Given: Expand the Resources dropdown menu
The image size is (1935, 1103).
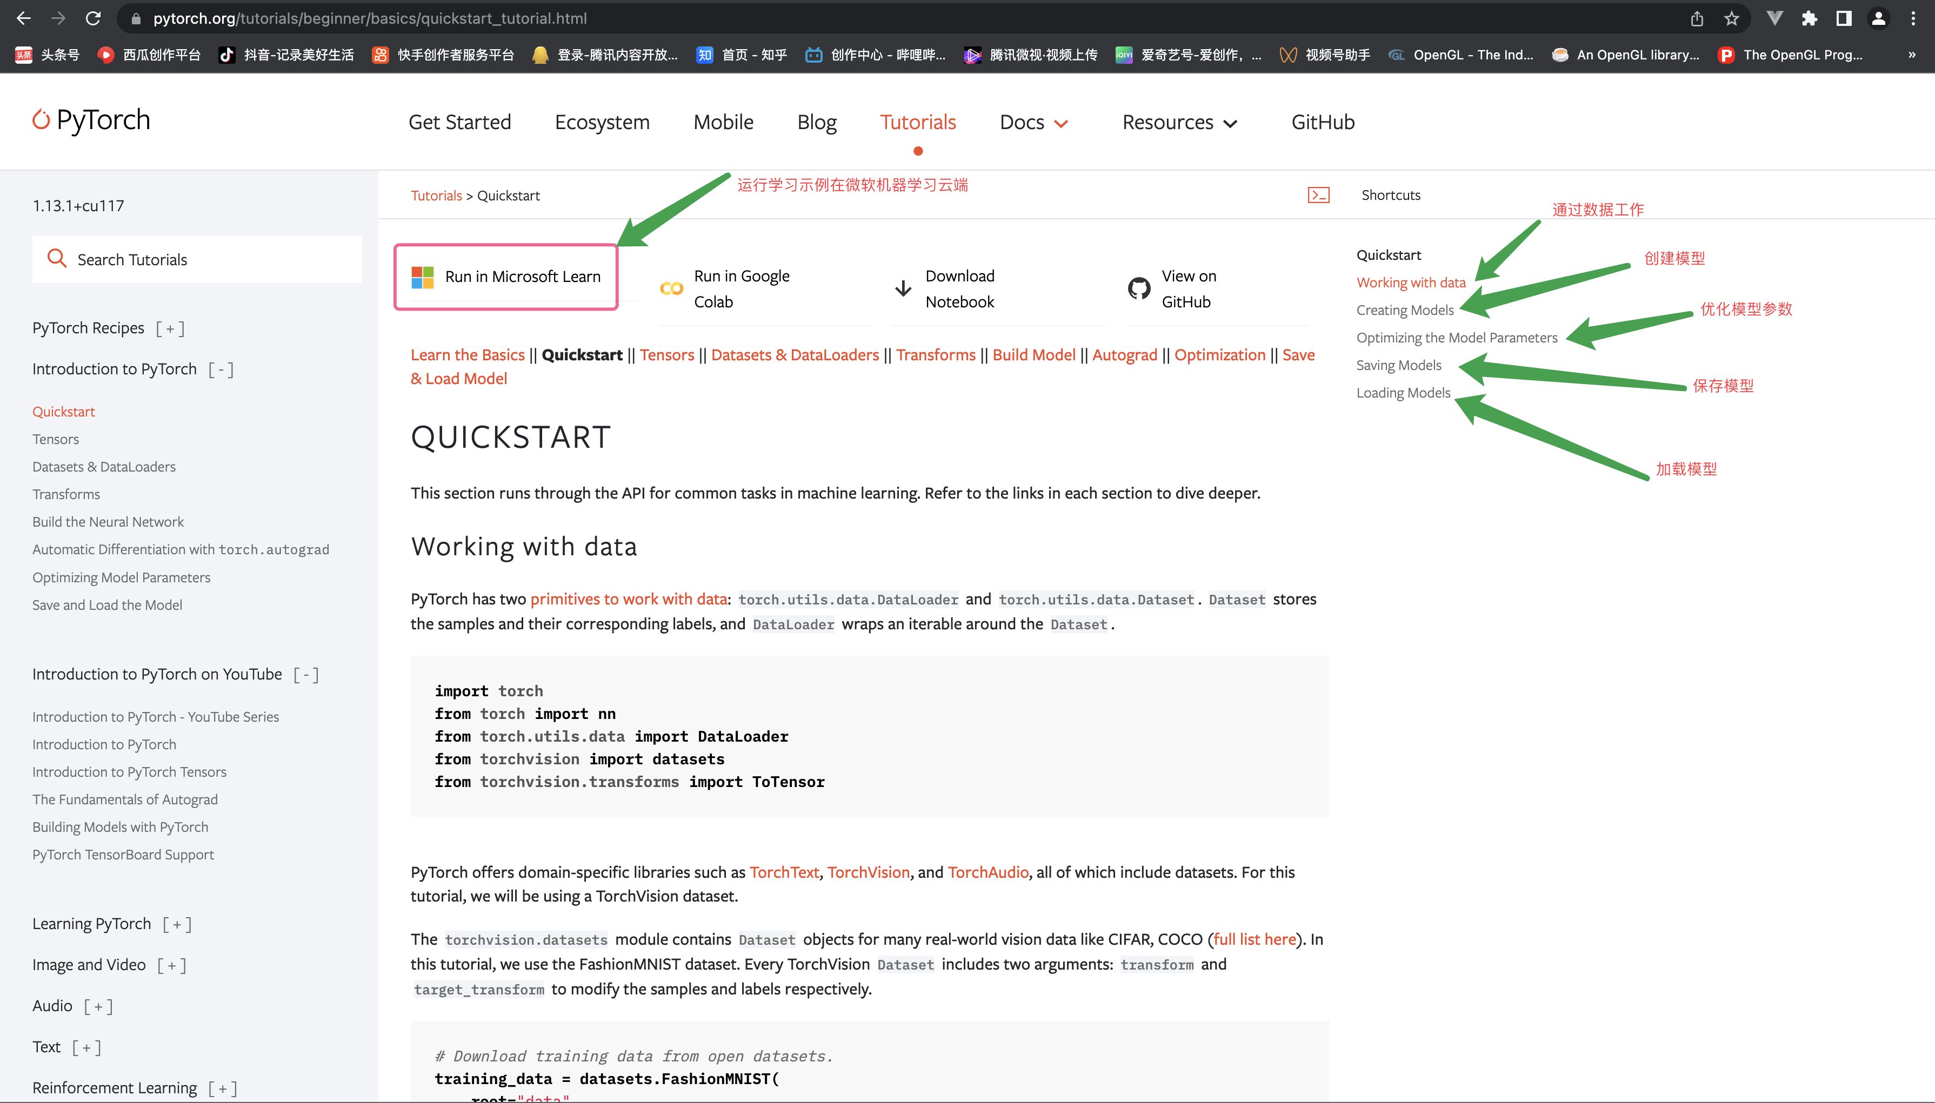Looking at the screenshot, I should (1179, 122).
